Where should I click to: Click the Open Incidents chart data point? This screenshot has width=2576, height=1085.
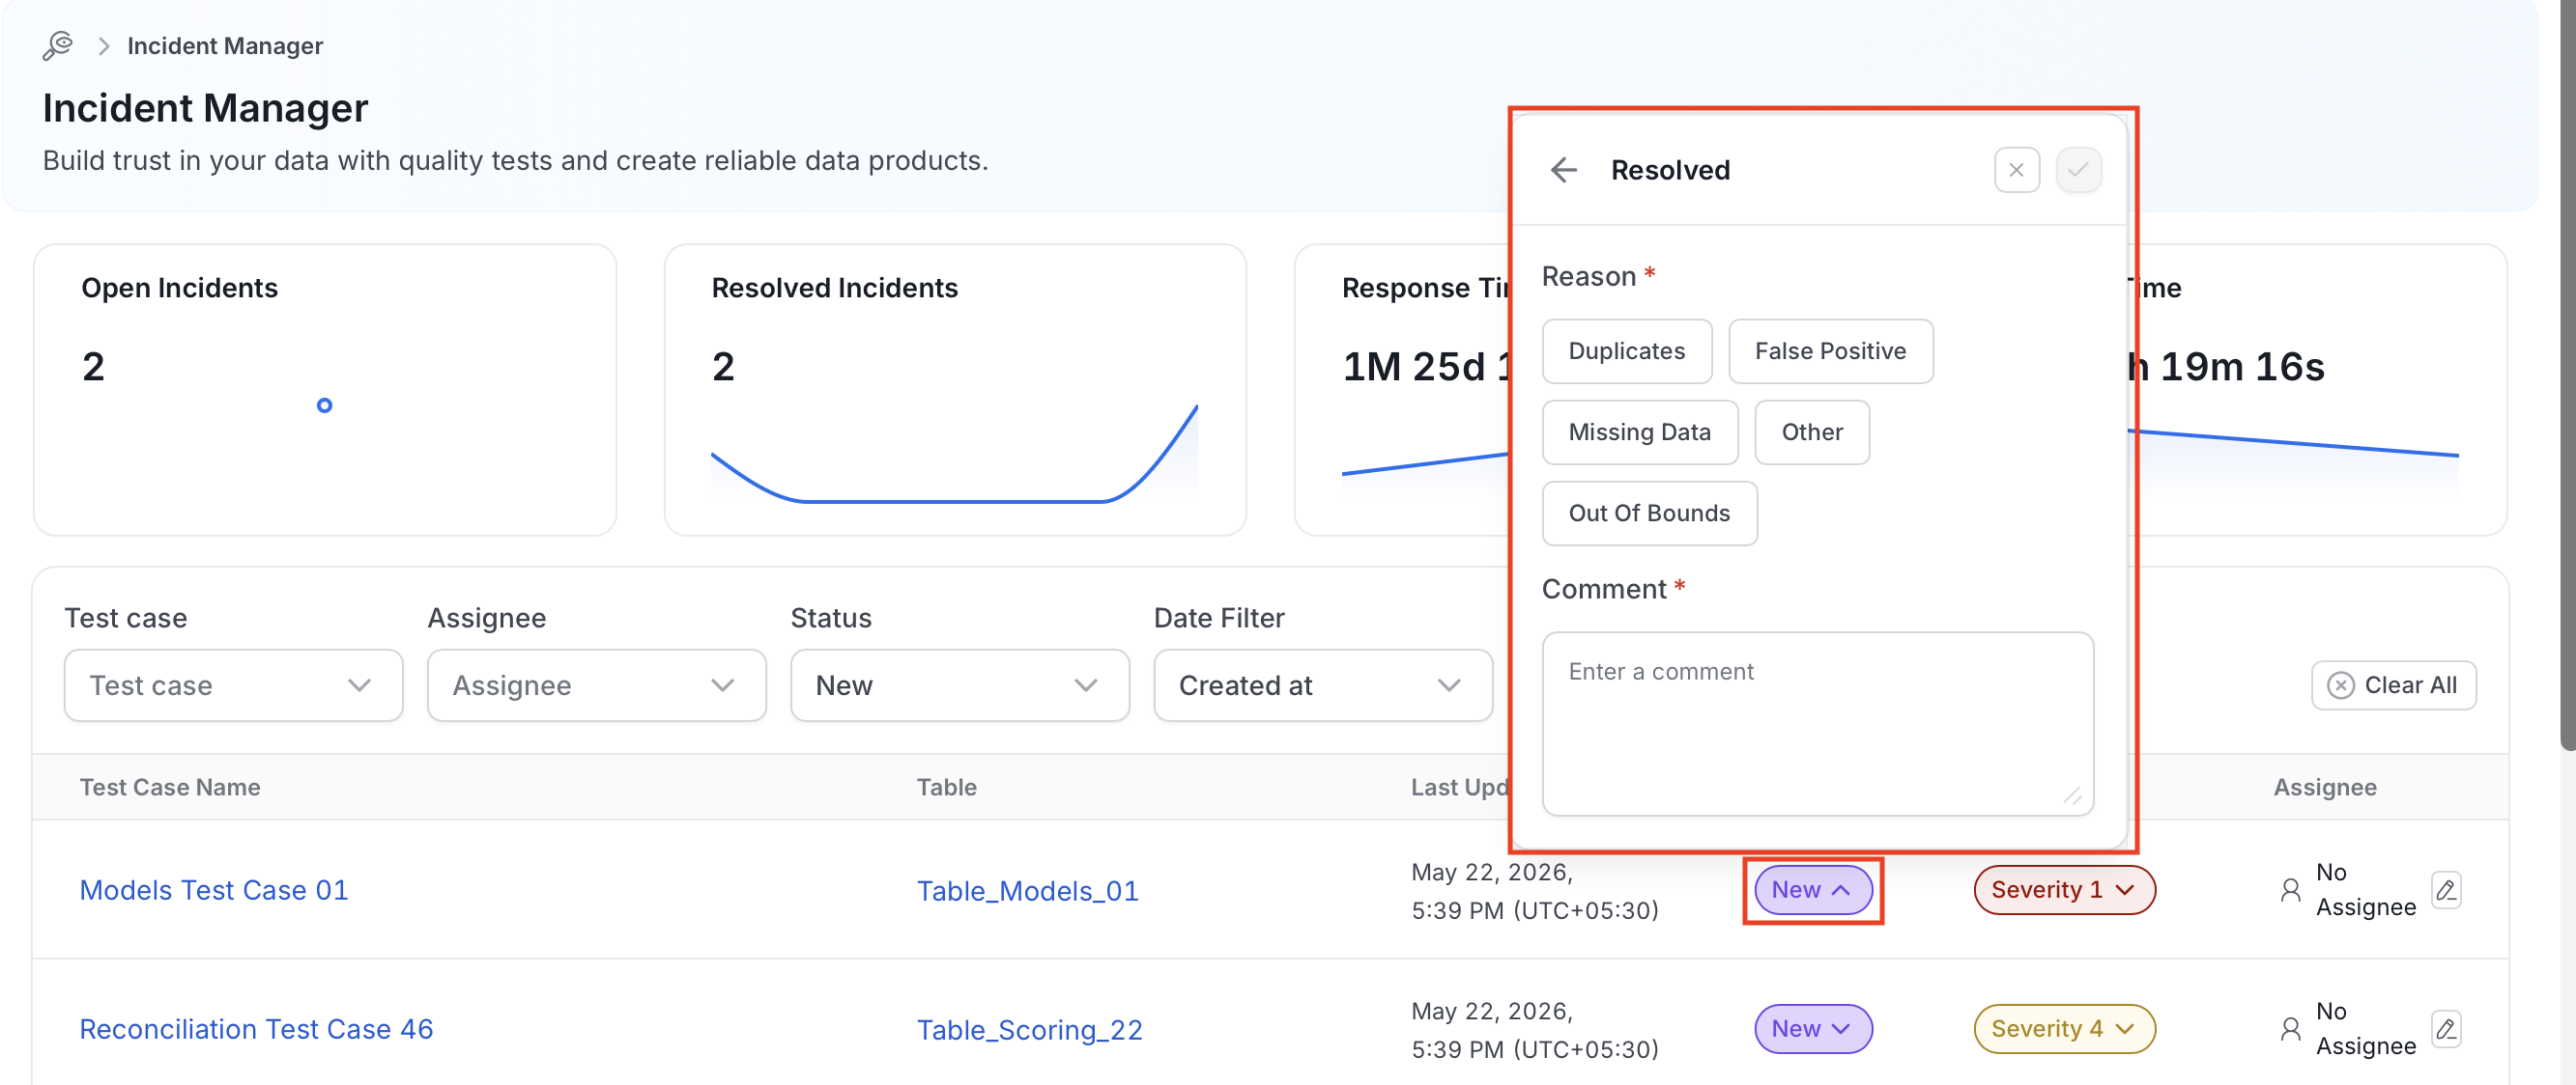click(324, 404)
